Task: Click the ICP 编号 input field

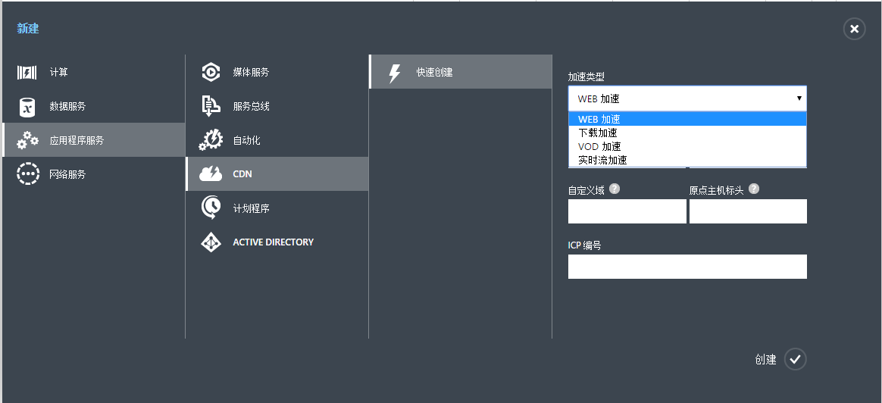Action: (687, 267)
